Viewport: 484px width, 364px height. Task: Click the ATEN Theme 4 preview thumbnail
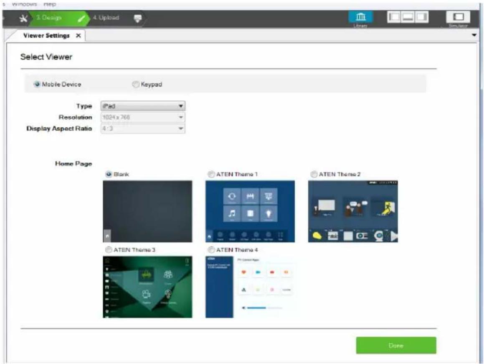[250, 287]
